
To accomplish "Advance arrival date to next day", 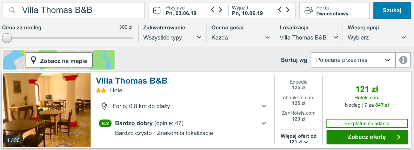I will coord(220,10).
